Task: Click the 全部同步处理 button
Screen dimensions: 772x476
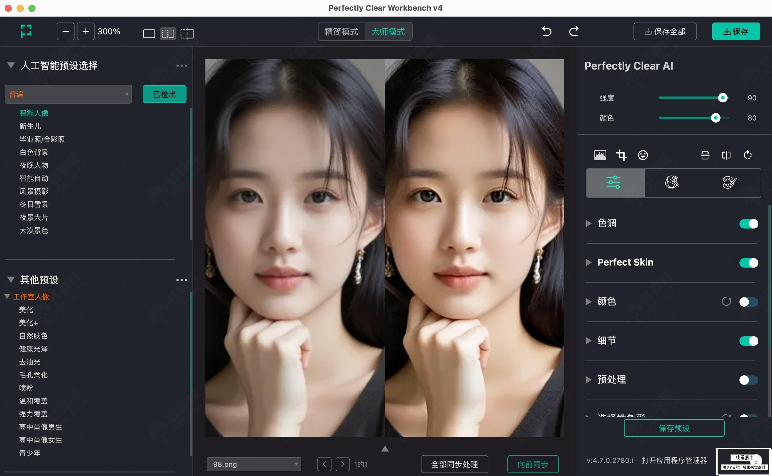Action: [x=454, y=464]
